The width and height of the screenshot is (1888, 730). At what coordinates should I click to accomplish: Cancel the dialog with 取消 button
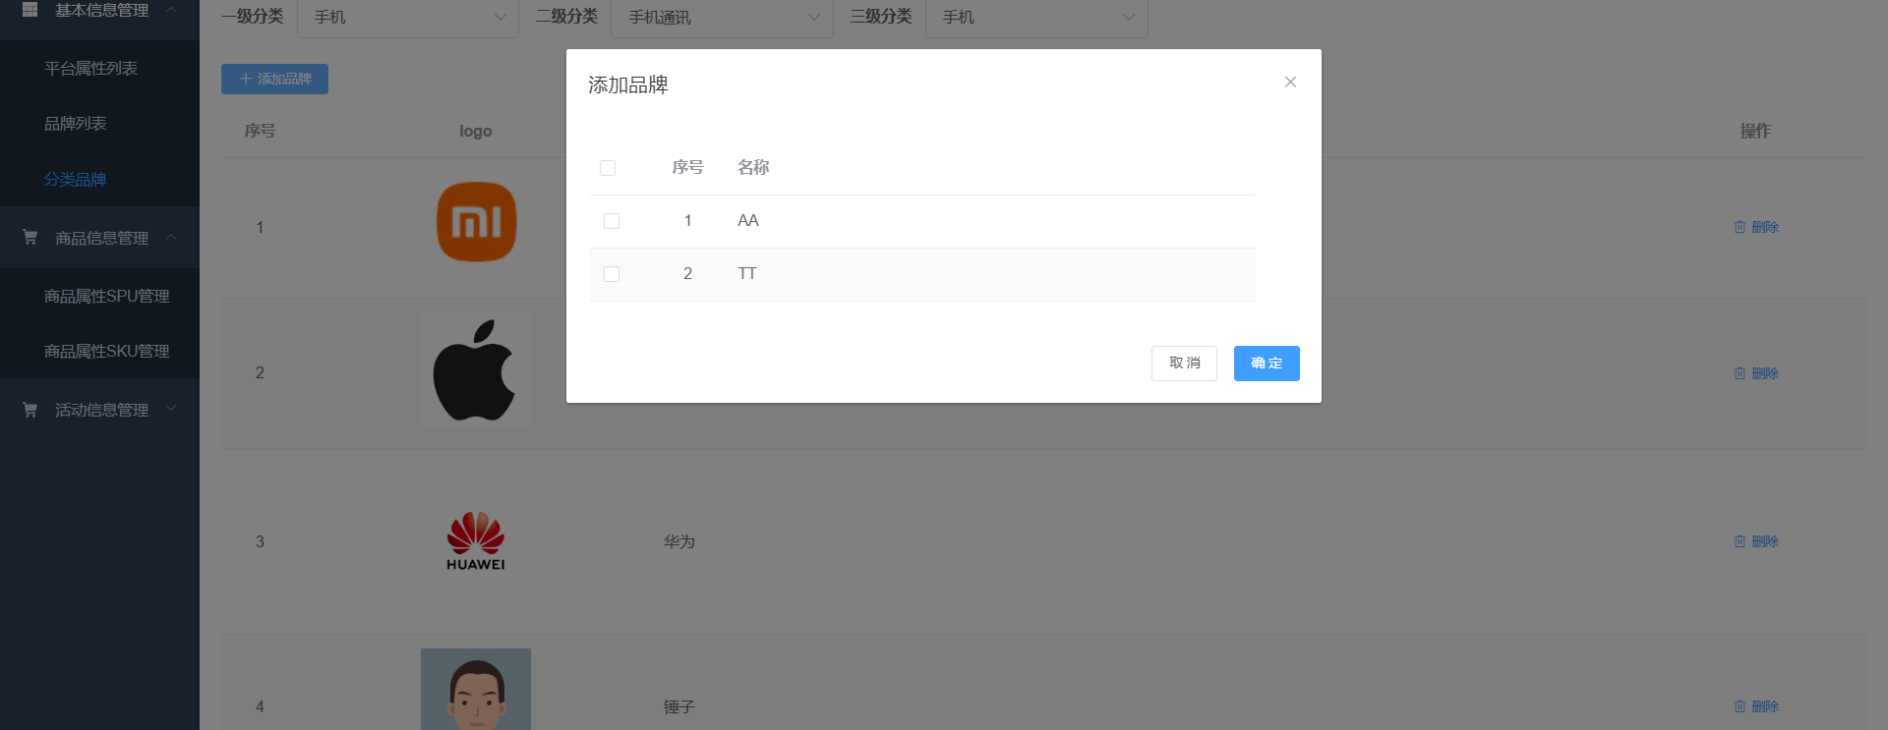(1184, 364)
